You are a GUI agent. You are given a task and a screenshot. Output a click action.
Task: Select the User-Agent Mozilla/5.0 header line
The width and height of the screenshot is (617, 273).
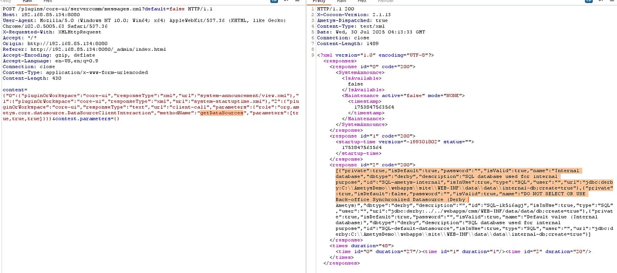[144, 20]
